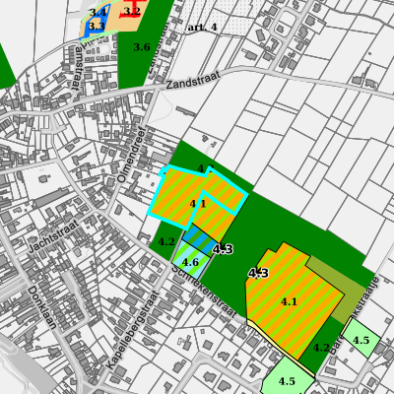Select the 3.6 label in dark green zone
Screen dimensions: 394x394
coord(142,47)
